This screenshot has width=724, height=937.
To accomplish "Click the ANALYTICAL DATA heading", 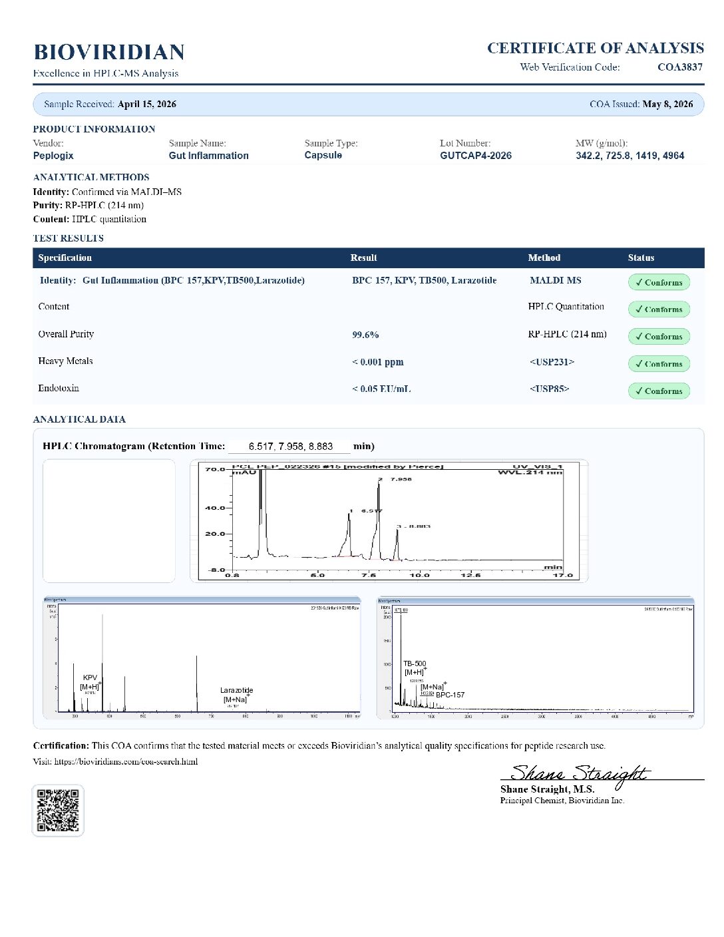I will pos(79,419).
